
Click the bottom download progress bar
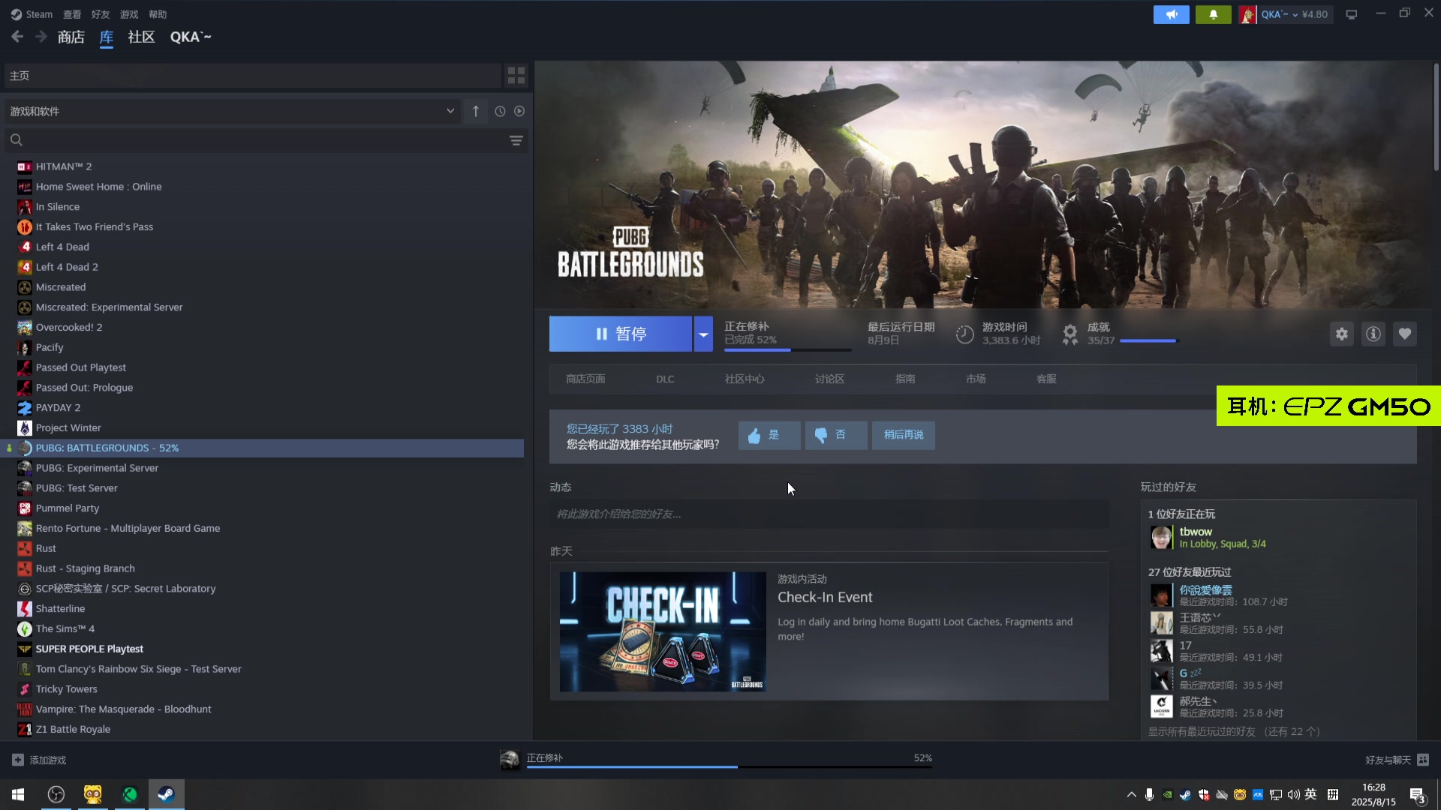(x=730, y=766)
